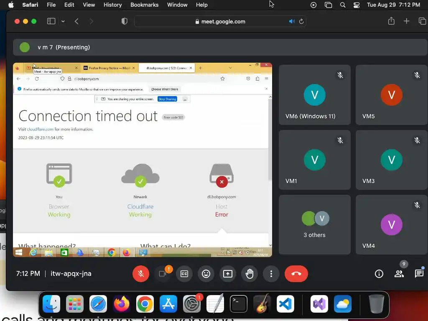This screenshot has height=321, width=428.
Task: Open TextEdit from the Dock
Action: tap(215, 304)
